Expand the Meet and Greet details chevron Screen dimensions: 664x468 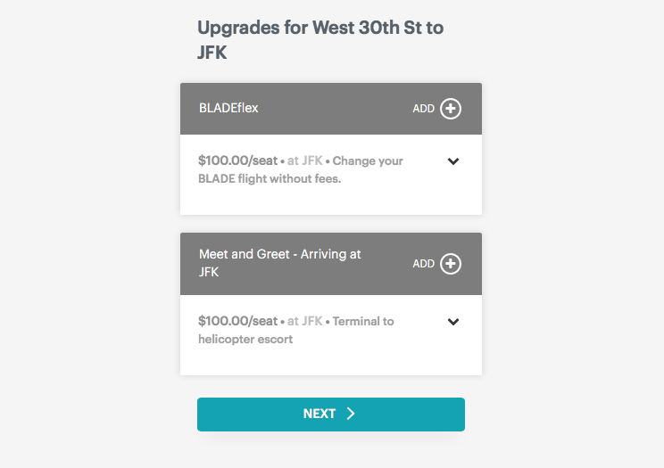[453, 322]
